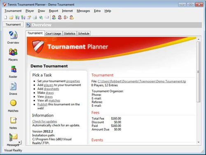
Task: Click the Demo Tournament heading
Action: [49, 66]
